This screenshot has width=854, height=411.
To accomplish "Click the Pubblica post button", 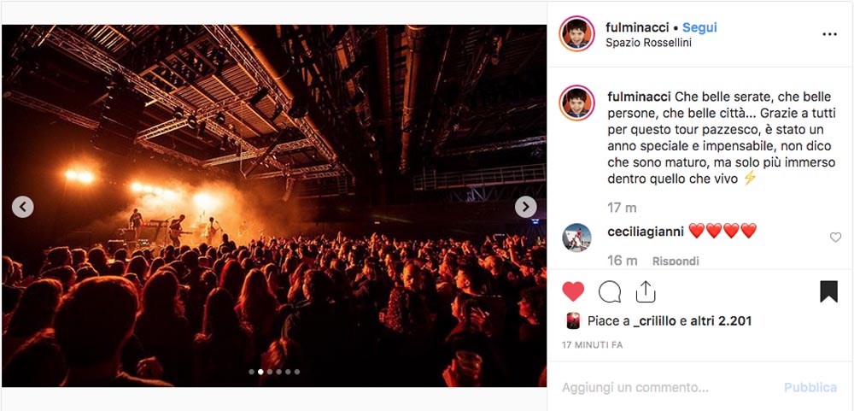I will (x=810, y=388).
